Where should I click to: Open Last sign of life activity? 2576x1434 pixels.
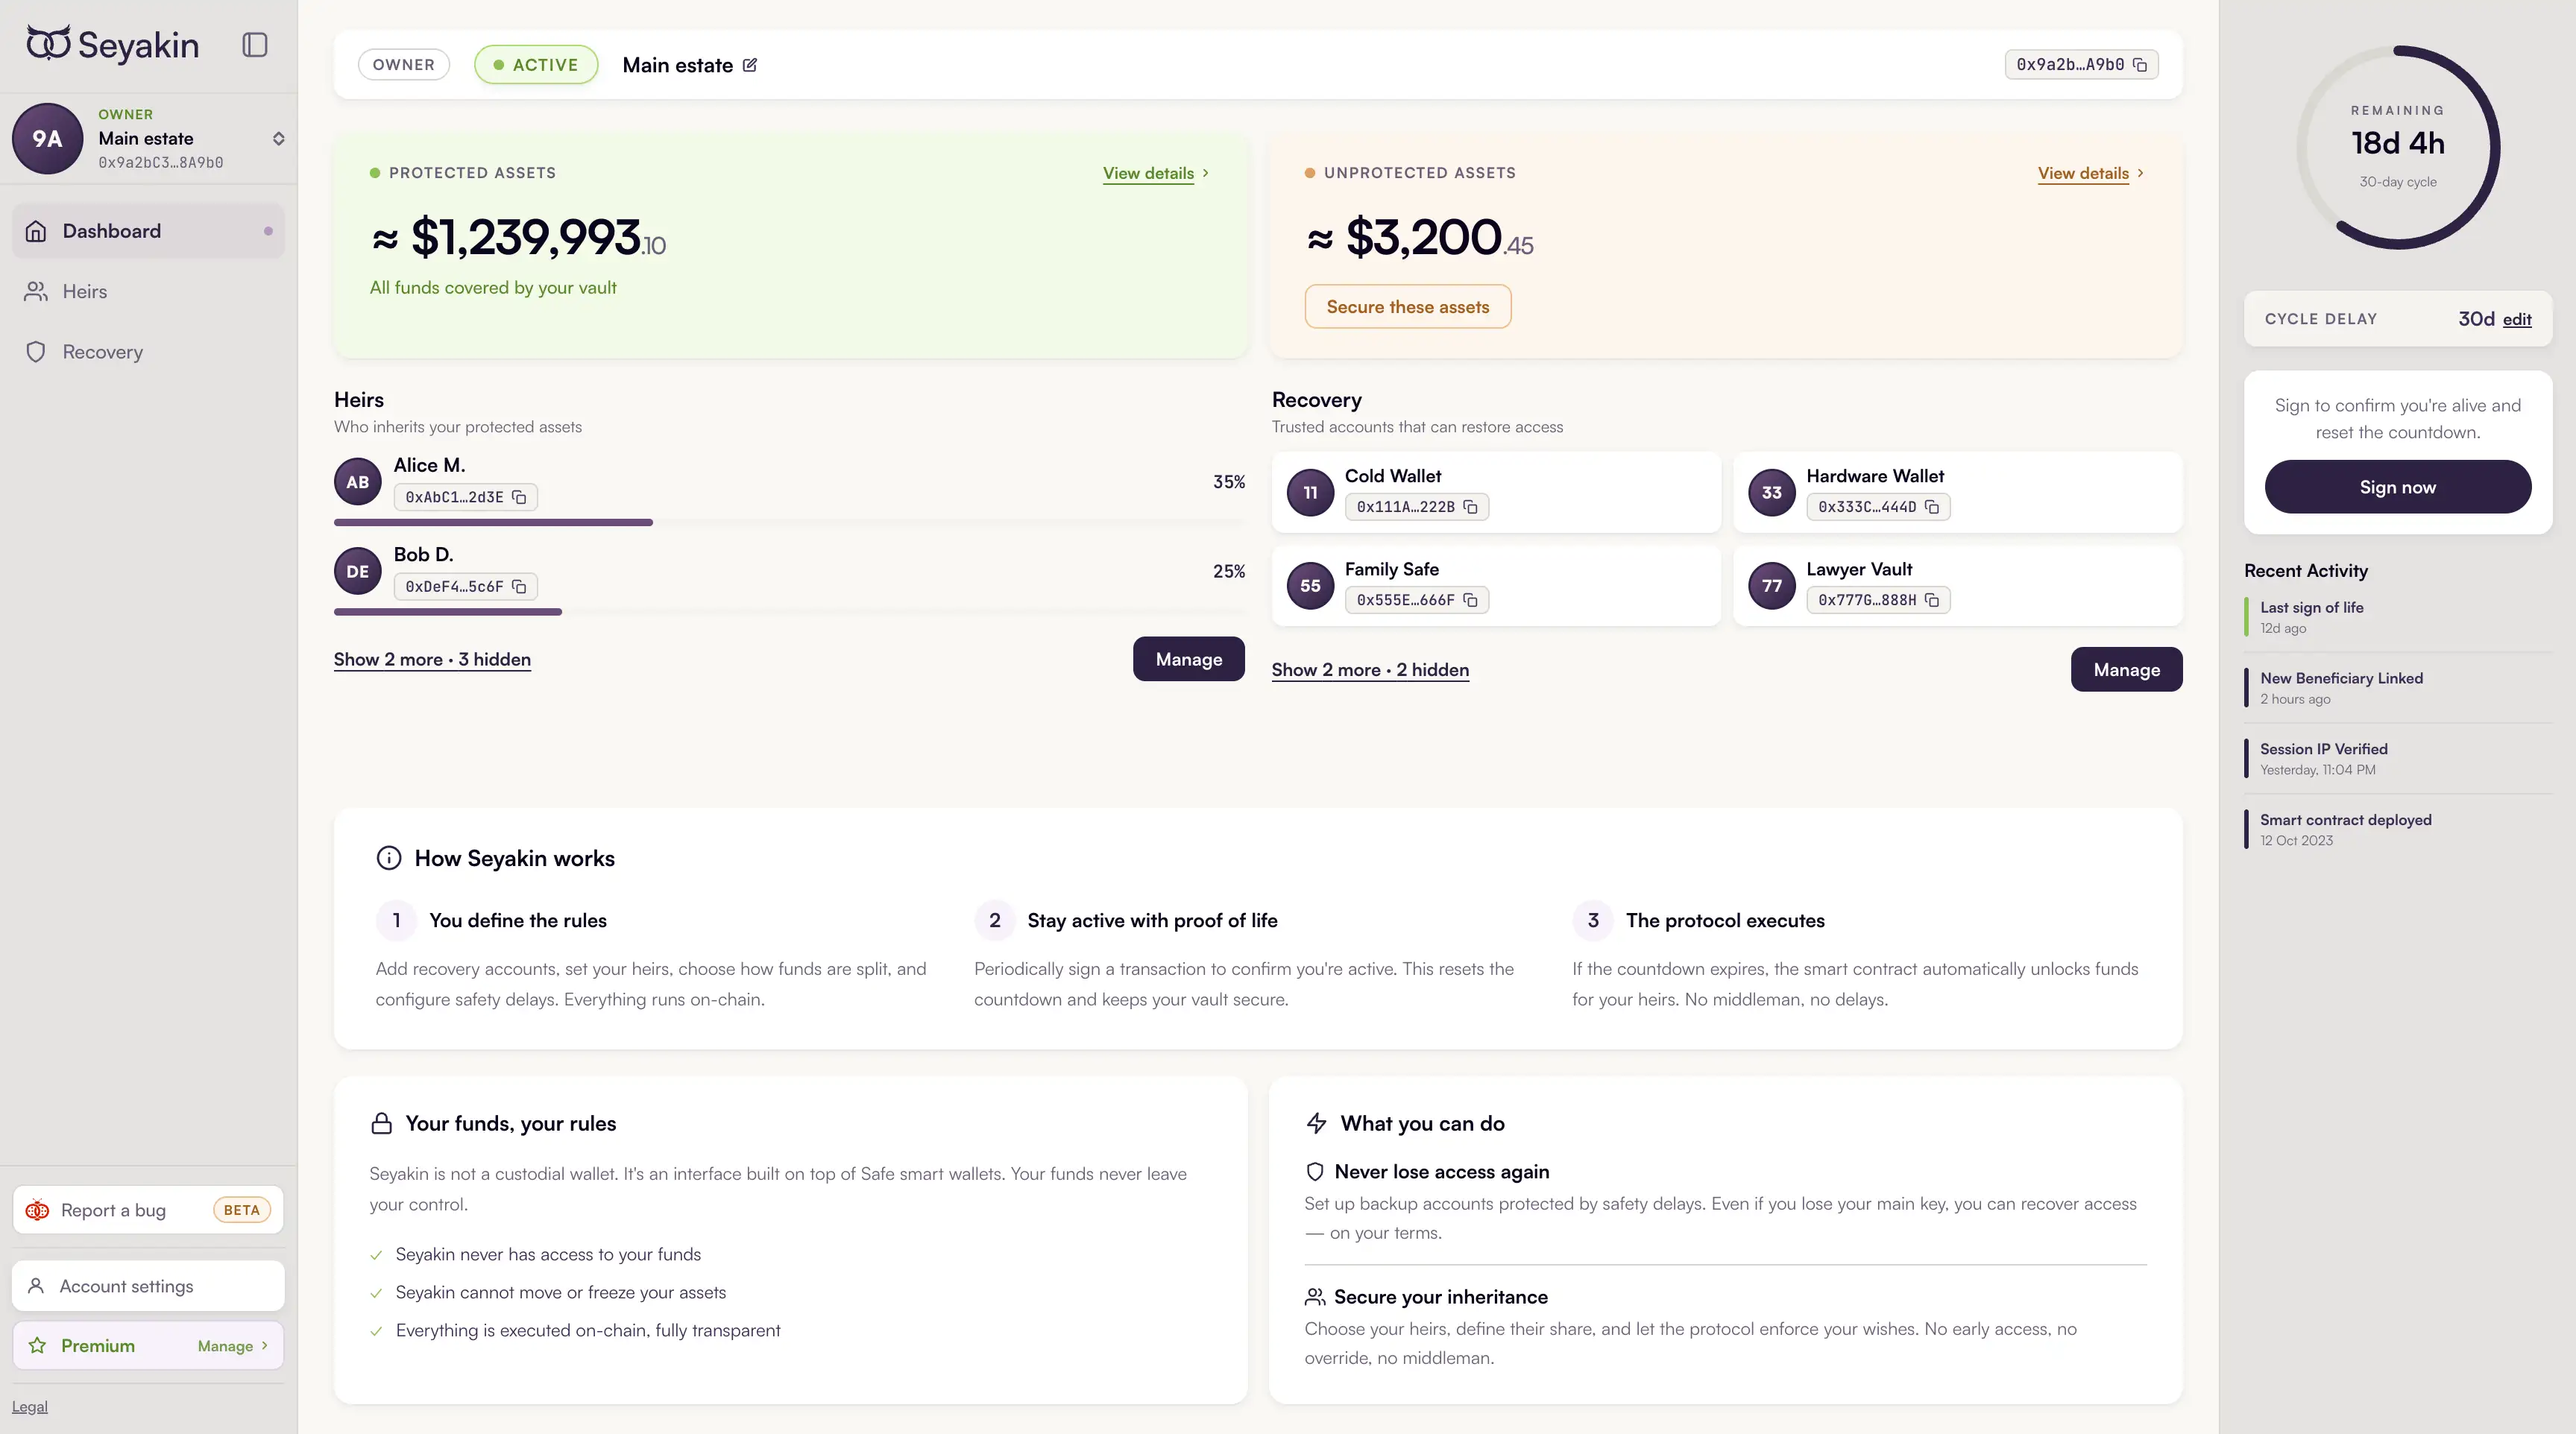pos(2397,618)
